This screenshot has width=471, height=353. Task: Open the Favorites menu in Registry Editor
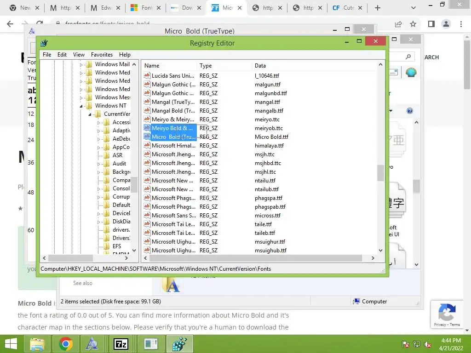[x=102, y=55]
